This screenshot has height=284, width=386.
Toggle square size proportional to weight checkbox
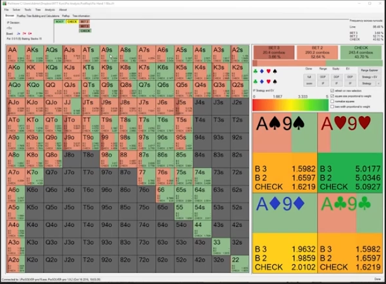tap(332, 96)
